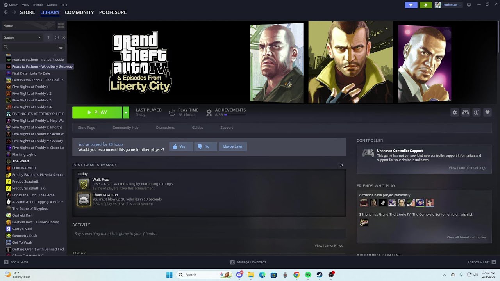
Task: Choose No thumbs-down recommendation
Action: pyautogui.click(x=205, y=146)
